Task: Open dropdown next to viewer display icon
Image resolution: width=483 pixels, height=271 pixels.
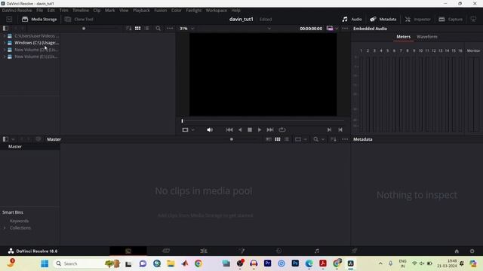Action: [x=337, y=29]
